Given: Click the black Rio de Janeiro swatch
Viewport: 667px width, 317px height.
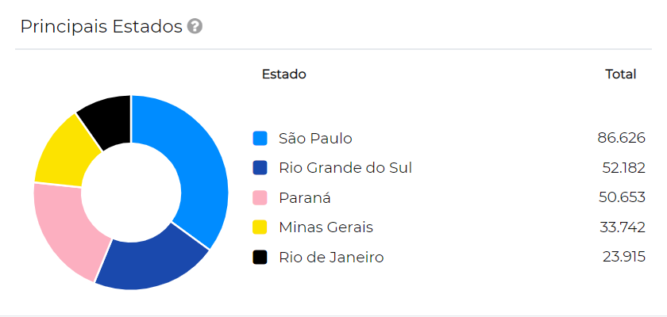Looking at the screenshot, I should pyautogui.click(x=260, y=258).
